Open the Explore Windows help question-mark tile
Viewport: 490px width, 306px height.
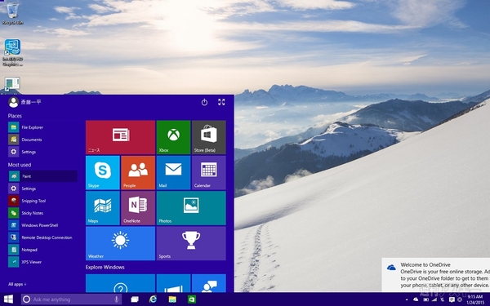click(120, 283)
